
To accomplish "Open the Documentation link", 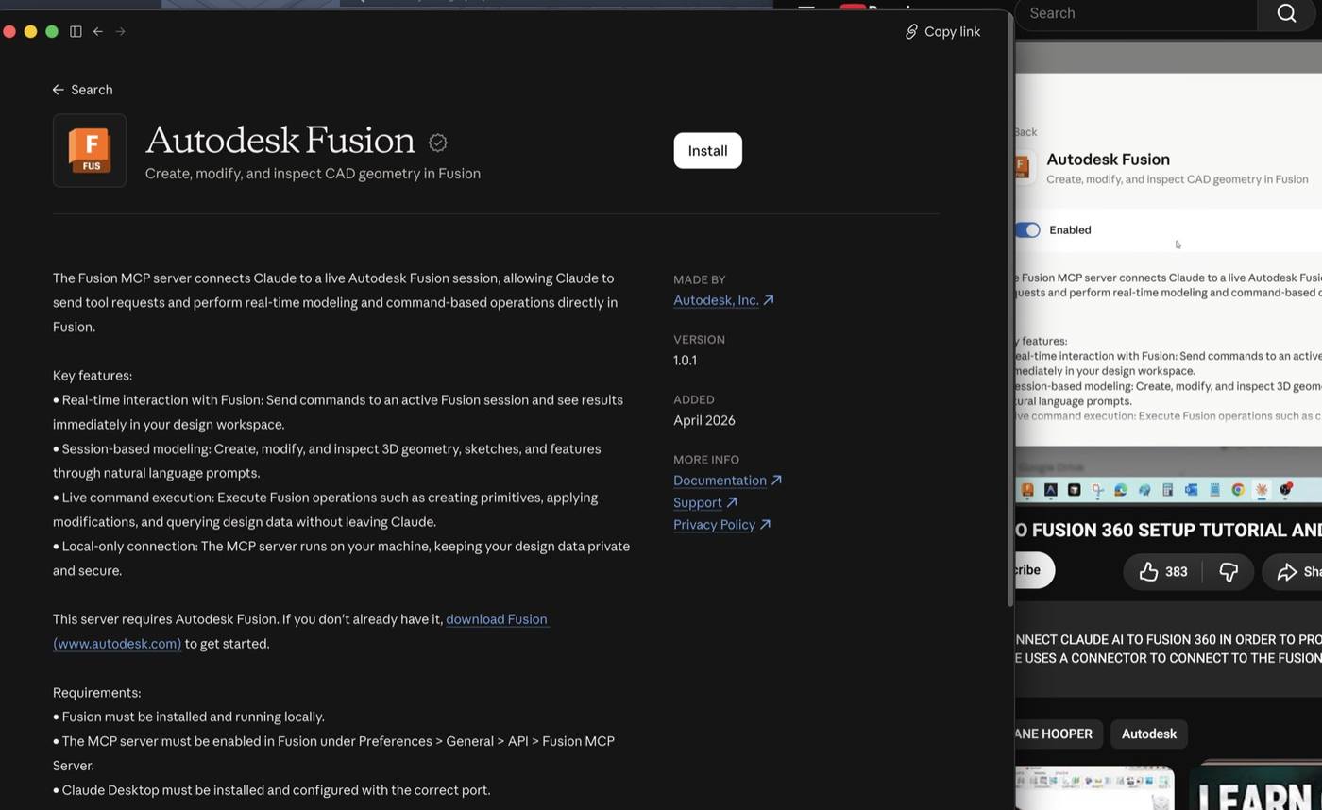I will (x=727, y=481).
